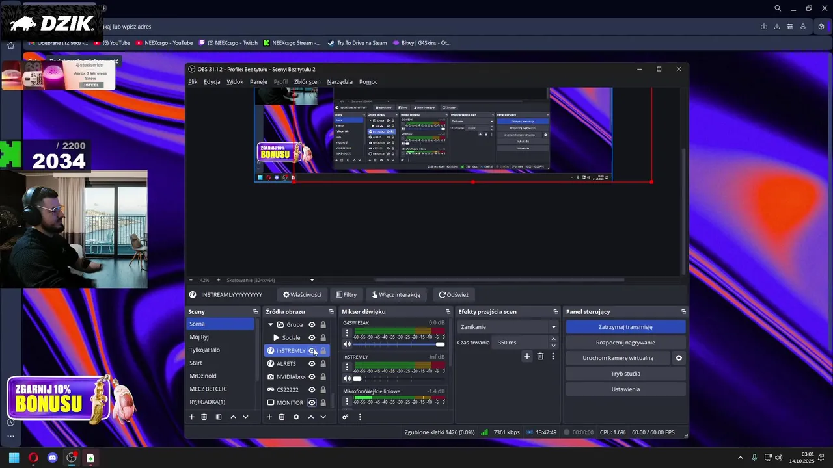This screenshot has width=833, height=468.
Task: Open inSTREMLY audio track options dots
Action: [x=347, y=367]
